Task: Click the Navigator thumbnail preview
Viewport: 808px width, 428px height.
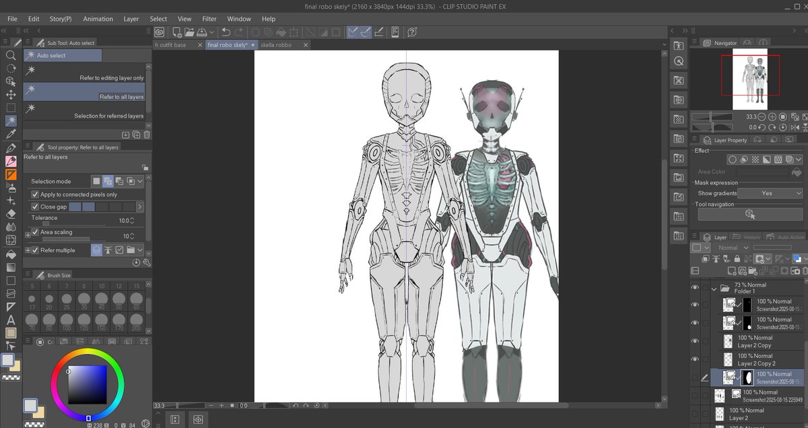Action: 750,79
